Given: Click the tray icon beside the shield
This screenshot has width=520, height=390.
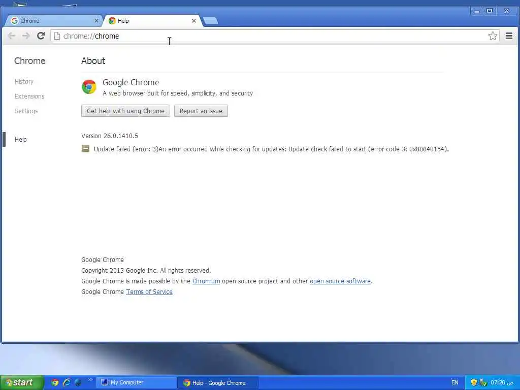Looking at the screenshot, I should [483, 383].
